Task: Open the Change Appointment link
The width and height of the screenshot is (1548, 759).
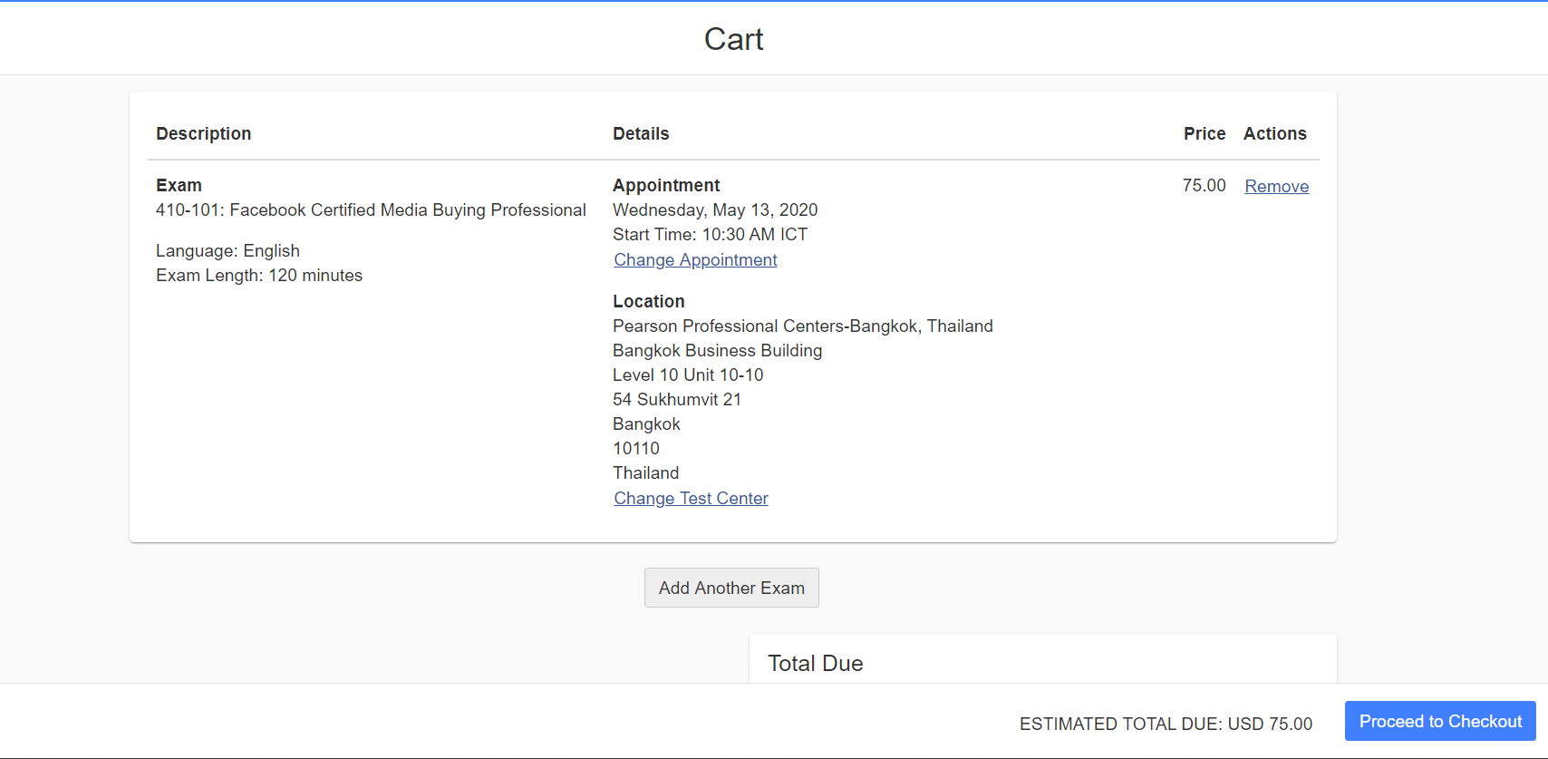Action: pos(695,260)
